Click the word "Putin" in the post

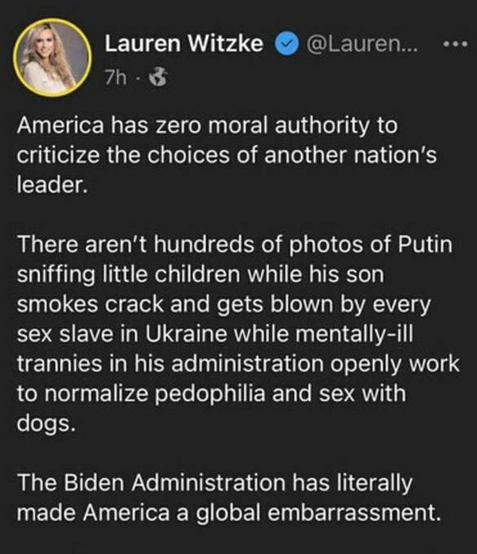click(425, 245)
